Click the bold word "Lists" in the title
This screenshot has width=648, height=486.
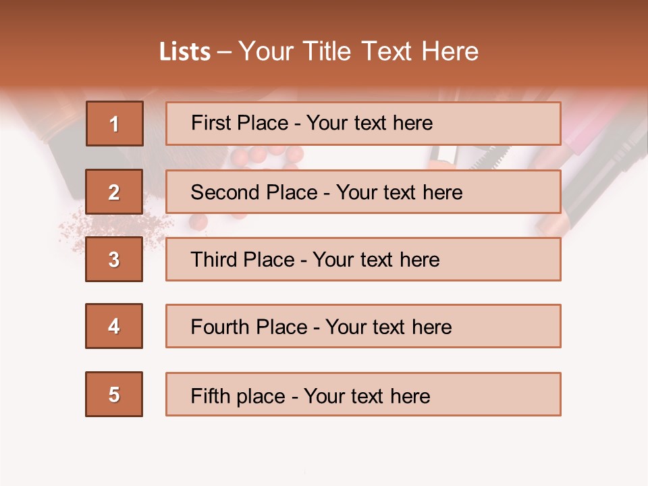(x=184, y=52)
